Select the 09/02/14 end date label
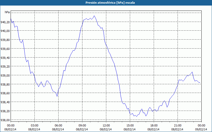212x132 pixels. [x=201, y=129]
